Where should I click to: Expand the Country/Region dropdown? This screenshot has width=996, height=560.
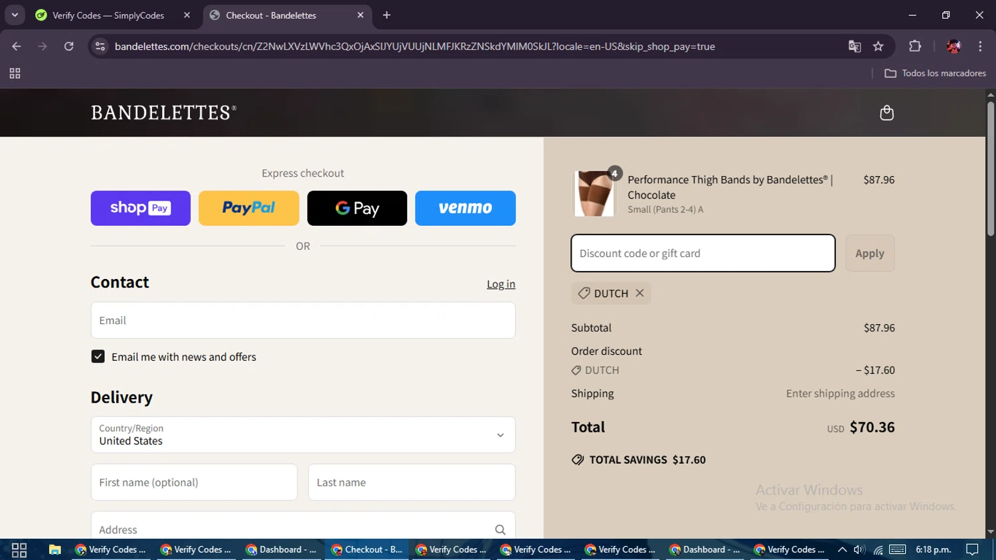(303, 435)
